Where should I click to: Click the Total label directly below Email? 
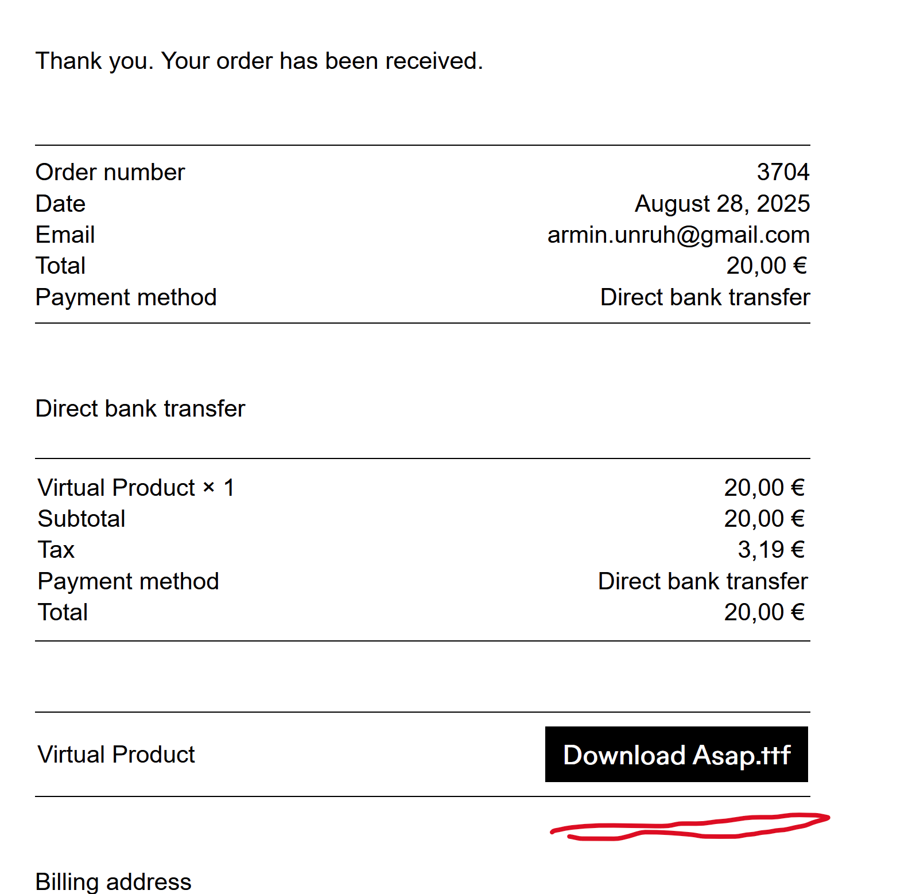click(x=60, y=266)
